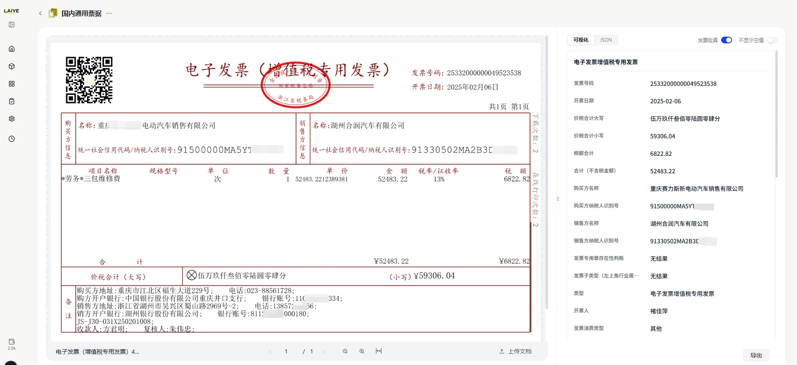Select the 发票消费类型 value 其他
The width and height of the screenshot is (797, 365).
tap(656, 329)
